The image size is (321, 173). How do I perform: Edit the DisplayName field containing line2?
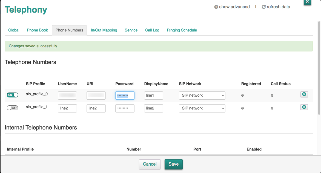point(154,108)
